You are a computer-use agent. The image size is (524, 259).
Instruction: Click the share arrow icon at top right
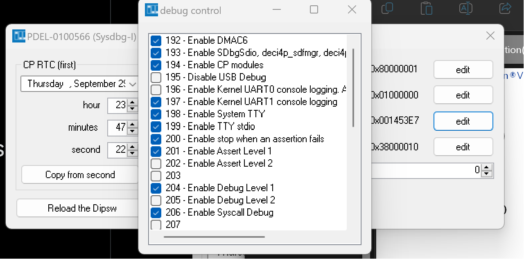pyautogui.click(x=505, y=8)
